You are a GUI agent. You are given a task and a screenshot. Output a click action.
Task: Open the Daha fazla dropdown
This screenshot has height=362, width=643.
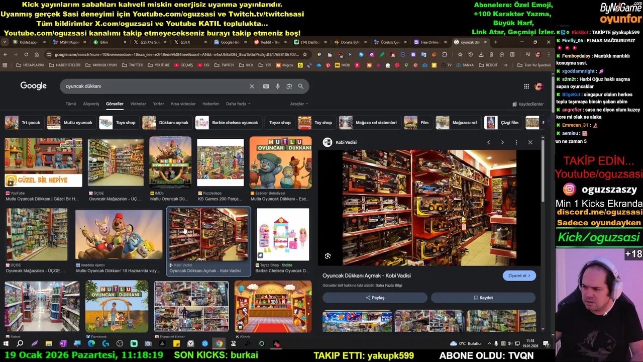(238, 104)
